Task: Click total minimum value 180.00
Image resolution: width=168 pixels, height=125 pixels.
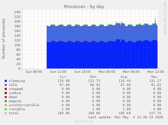Action: click(x=94, y=113)
